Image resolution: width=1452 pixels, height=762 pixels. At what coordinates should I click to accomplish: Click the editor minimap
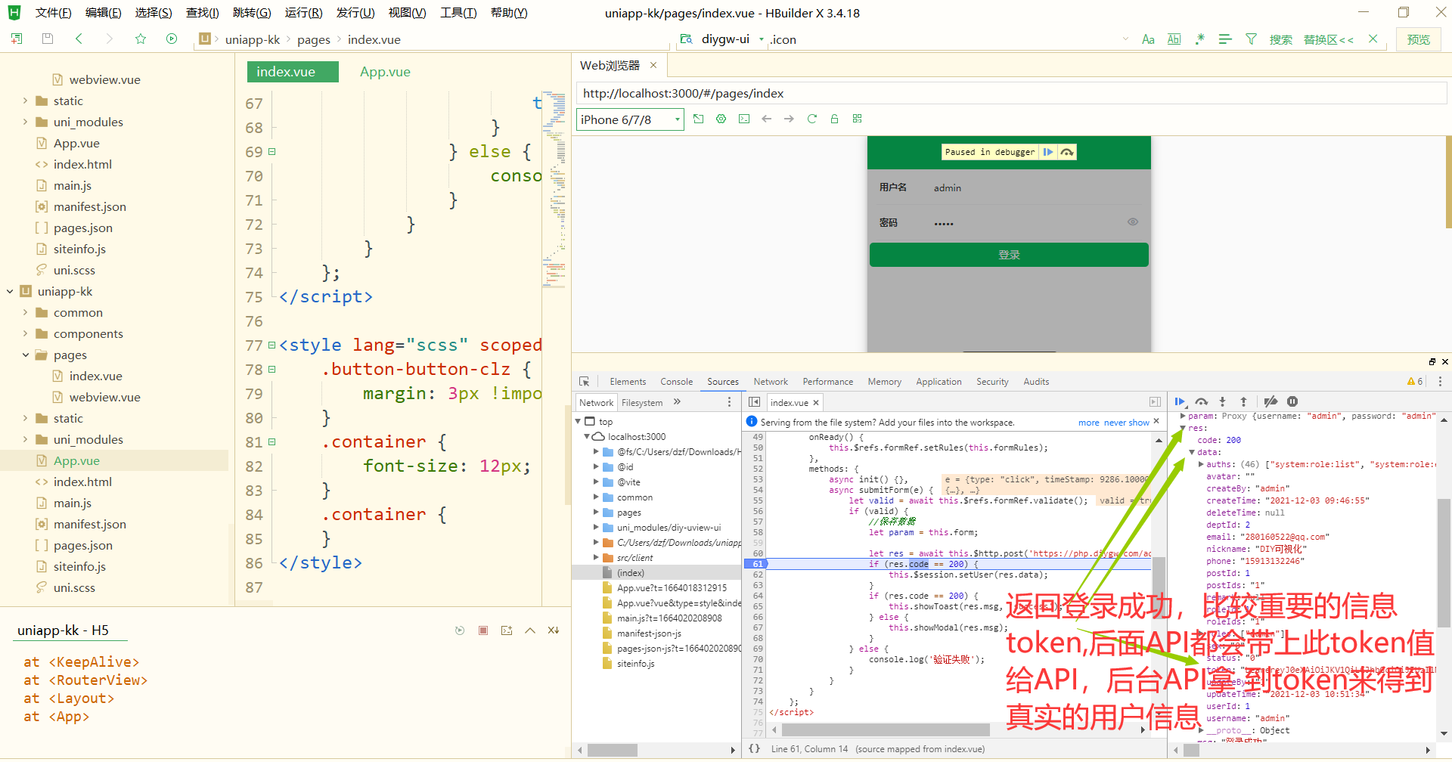tap(555, 189)
